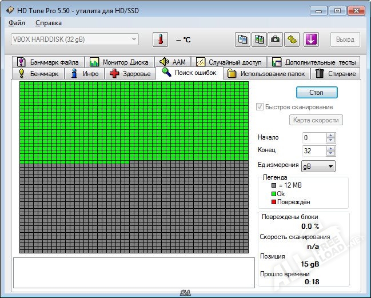Decrease the Конец value with down arrow
This screenshot has height=298, width=371.
pos(330,154)
